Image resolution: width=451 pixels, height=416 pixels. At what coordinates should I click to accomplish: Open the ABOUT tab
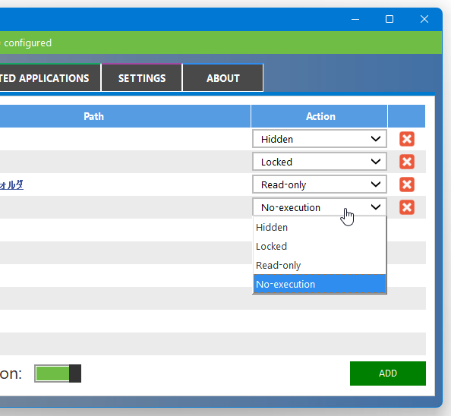[223, 78]
